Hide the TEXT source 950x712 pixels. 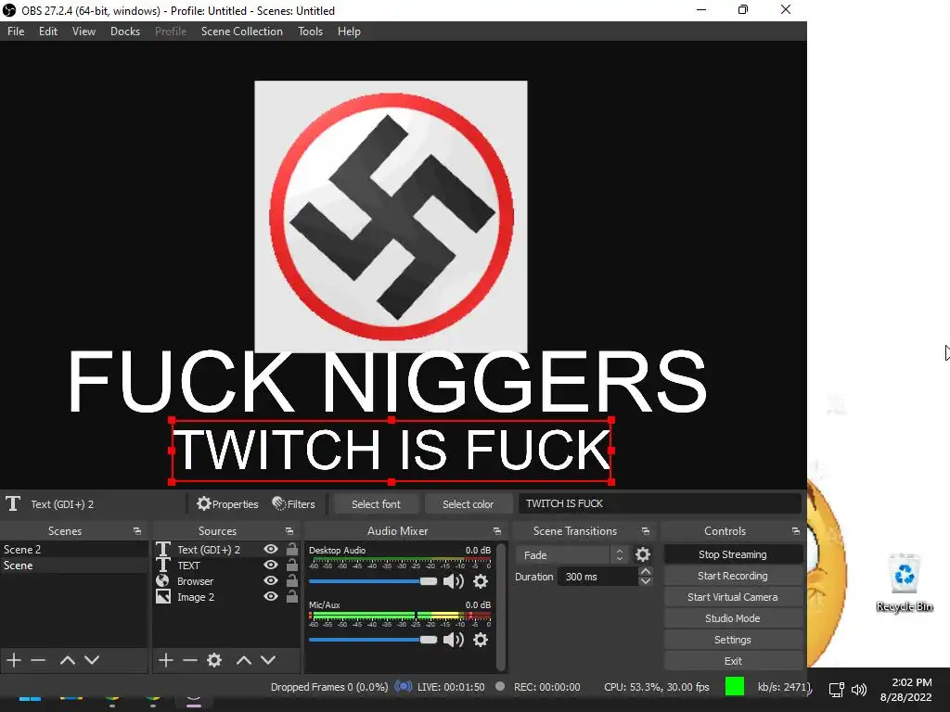[271, 565]
